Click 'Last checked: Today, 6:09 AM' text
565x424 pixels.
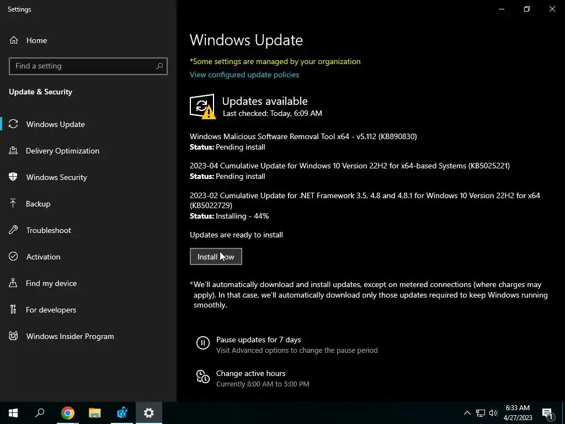[x=273, y=113]
